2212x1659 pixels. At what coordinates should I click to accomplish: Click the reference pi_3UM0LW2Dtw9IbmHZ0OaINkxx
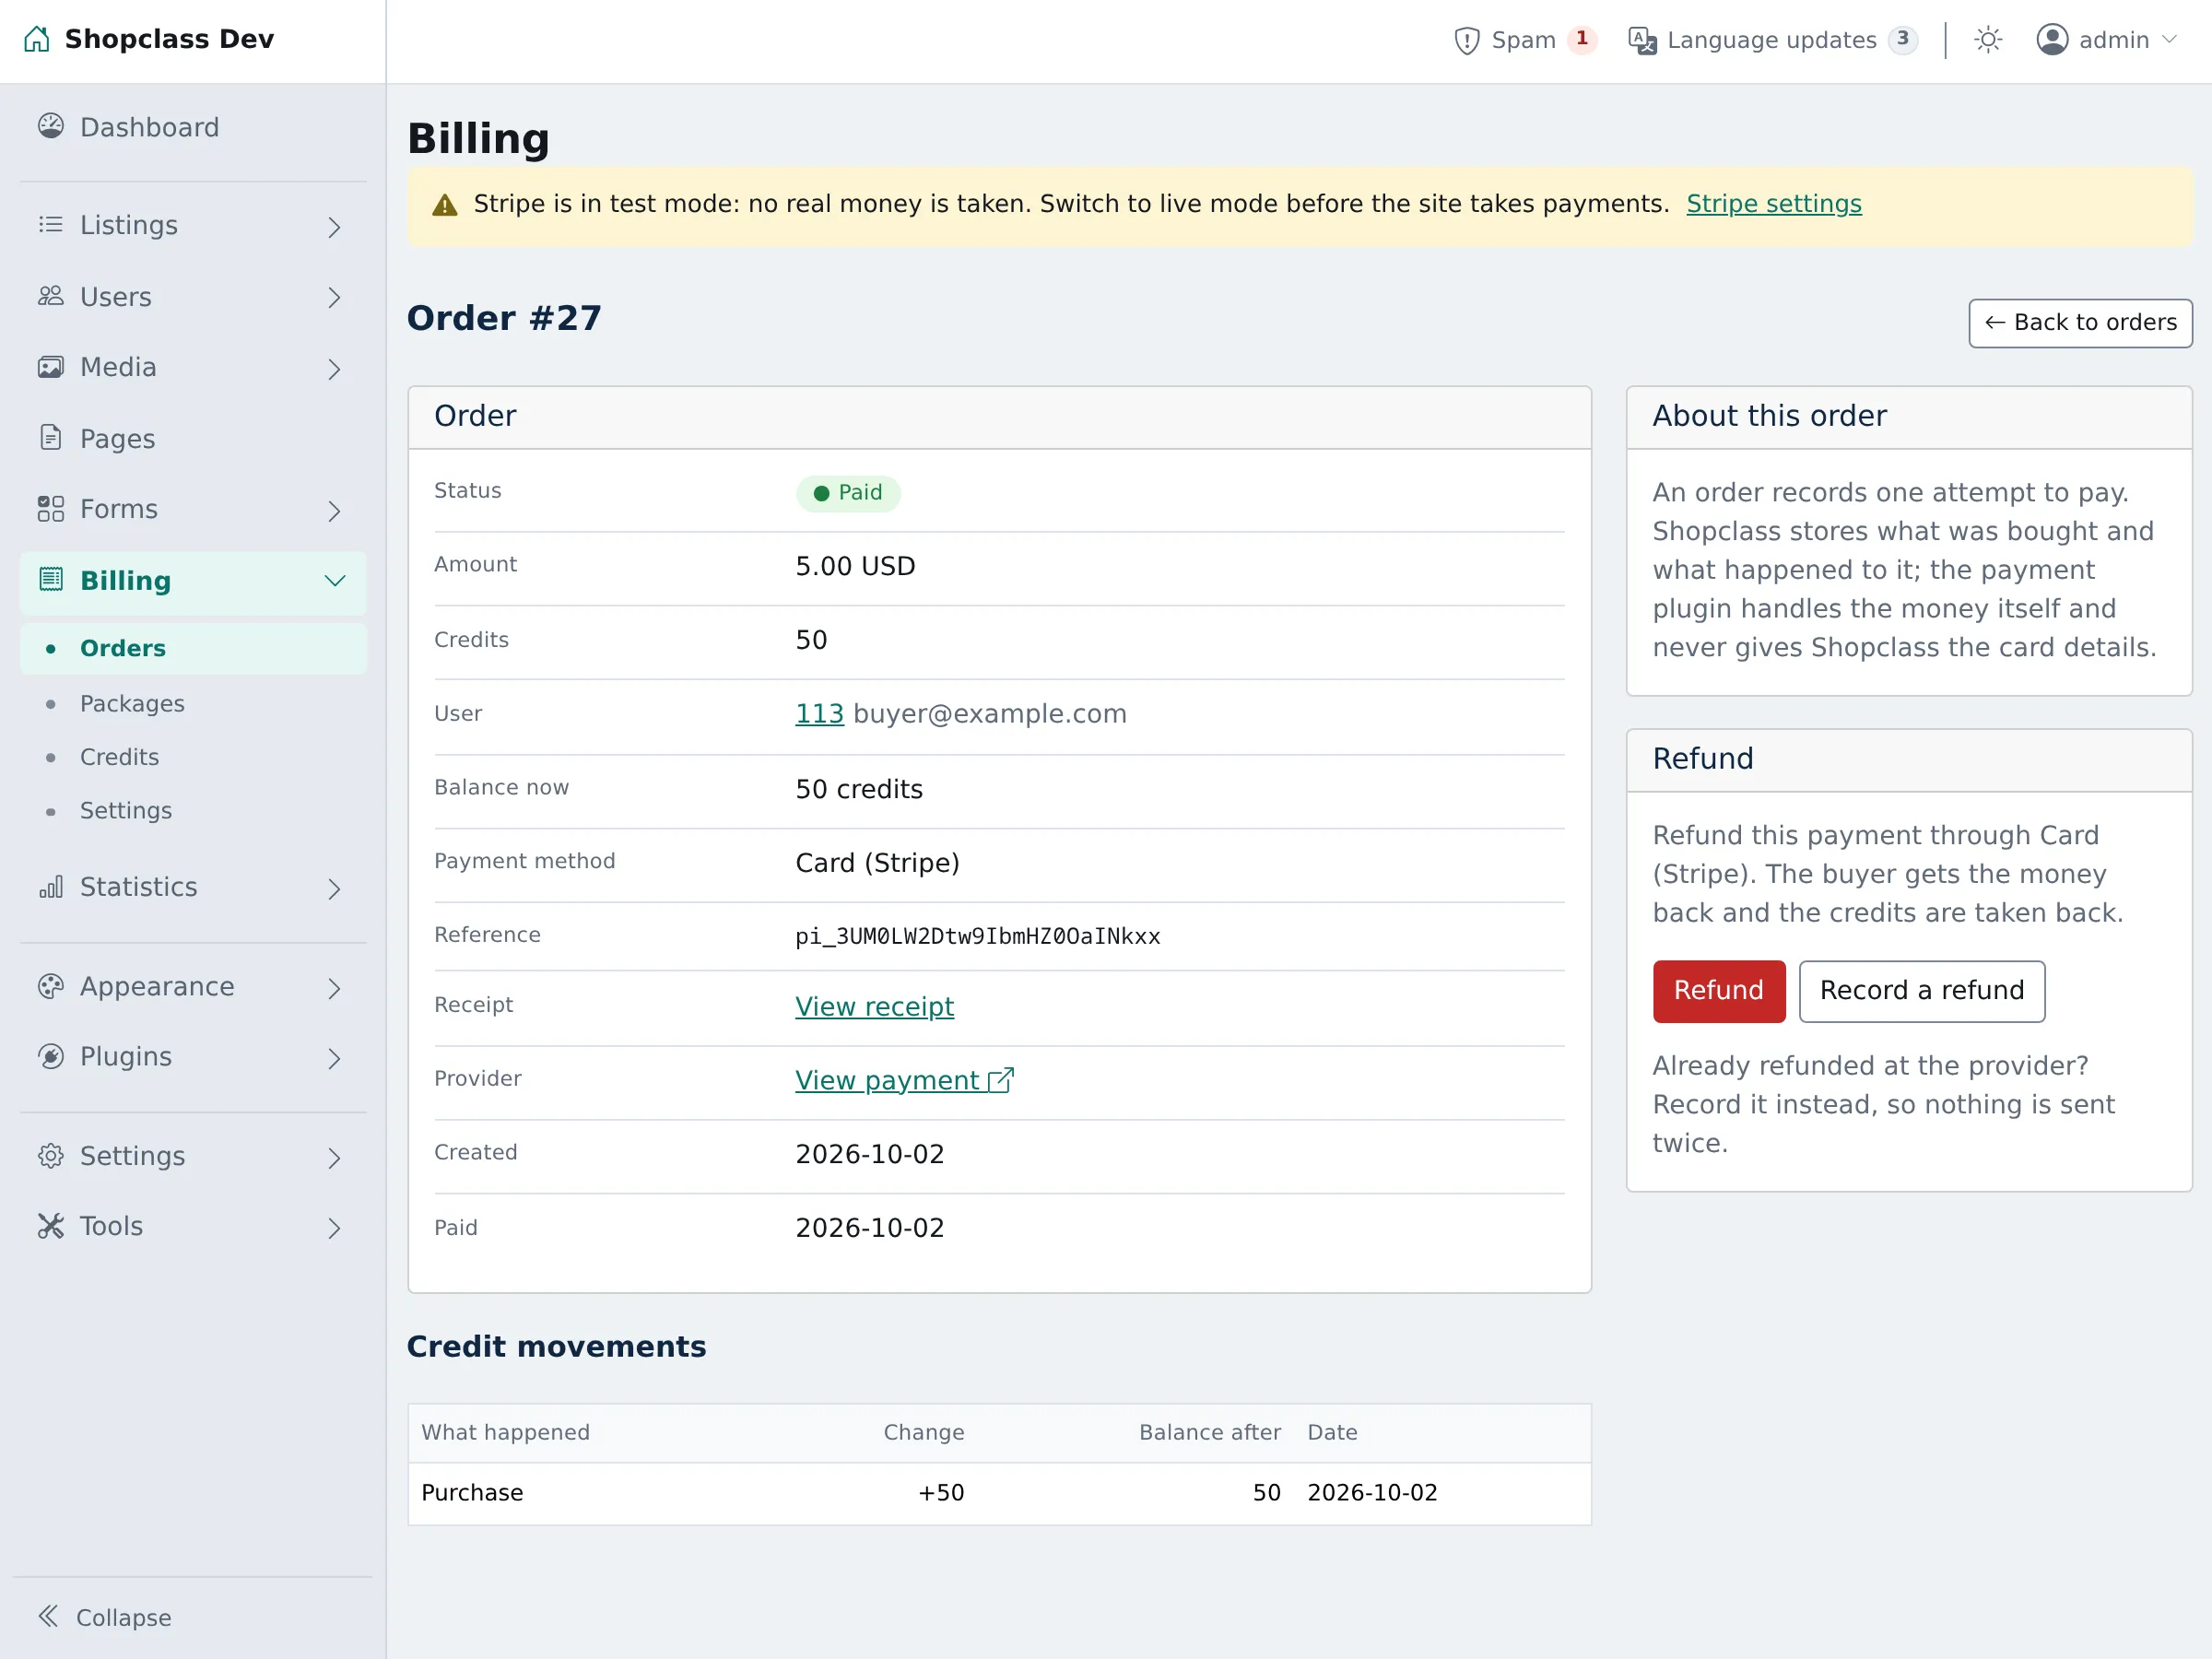click(977, 936)
